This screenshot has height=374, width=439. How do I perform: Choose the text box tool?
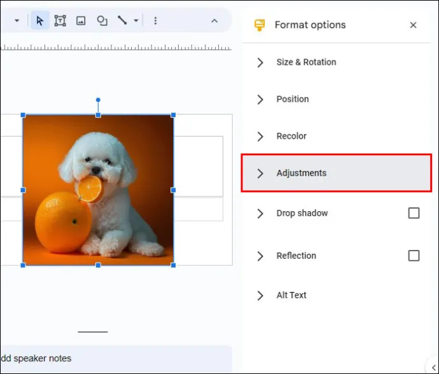click(60, 21)
